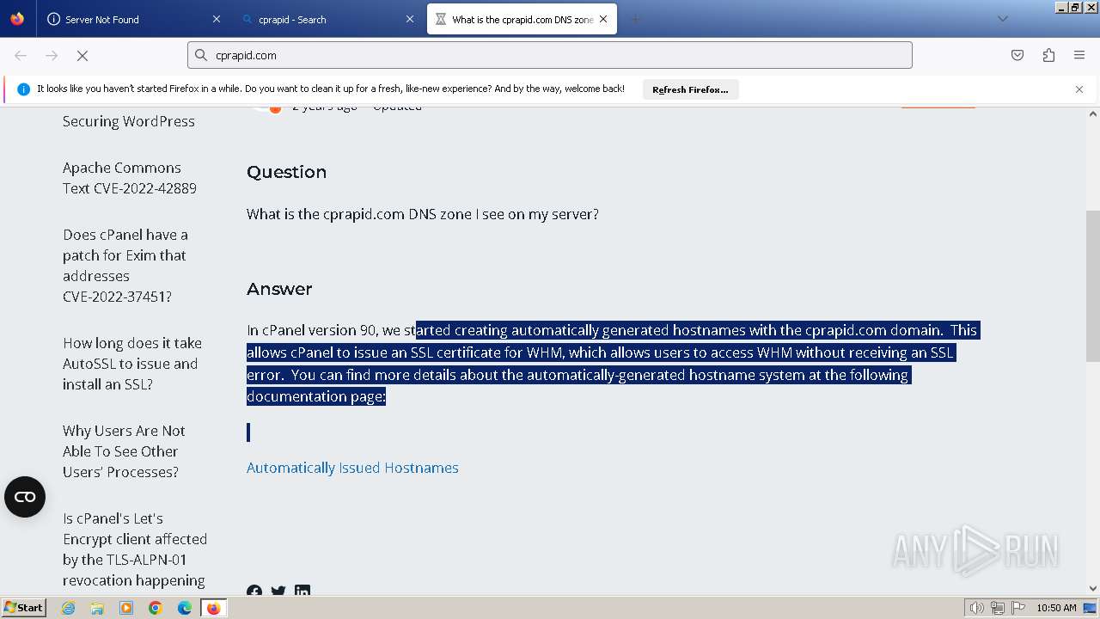Click the Firefox logo tab-bar icon
This screenshot has height=619, width=1100.
point(17,19)
